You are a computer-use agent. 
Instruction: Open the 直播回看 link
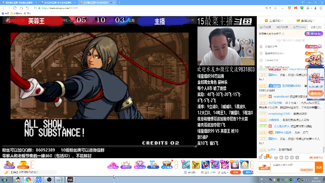tap(306, 21)
